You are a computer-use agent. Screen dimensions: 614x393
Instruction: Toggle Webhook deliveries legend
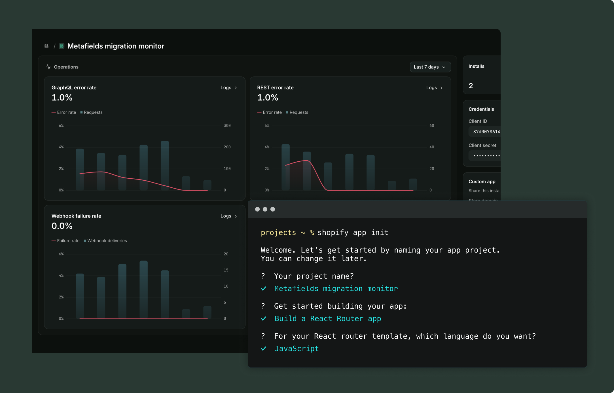(x=105, y=241)
